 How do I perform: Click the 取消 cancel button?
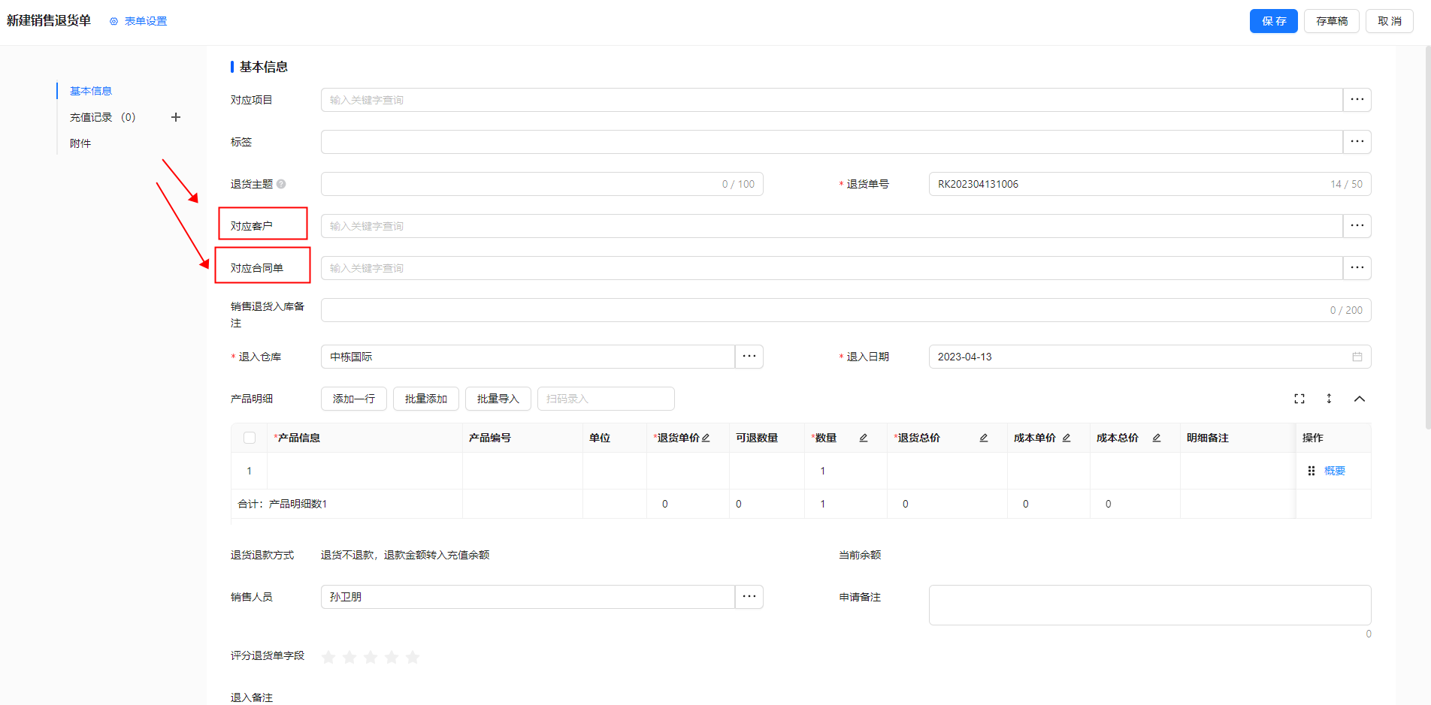coord(1390,21)
